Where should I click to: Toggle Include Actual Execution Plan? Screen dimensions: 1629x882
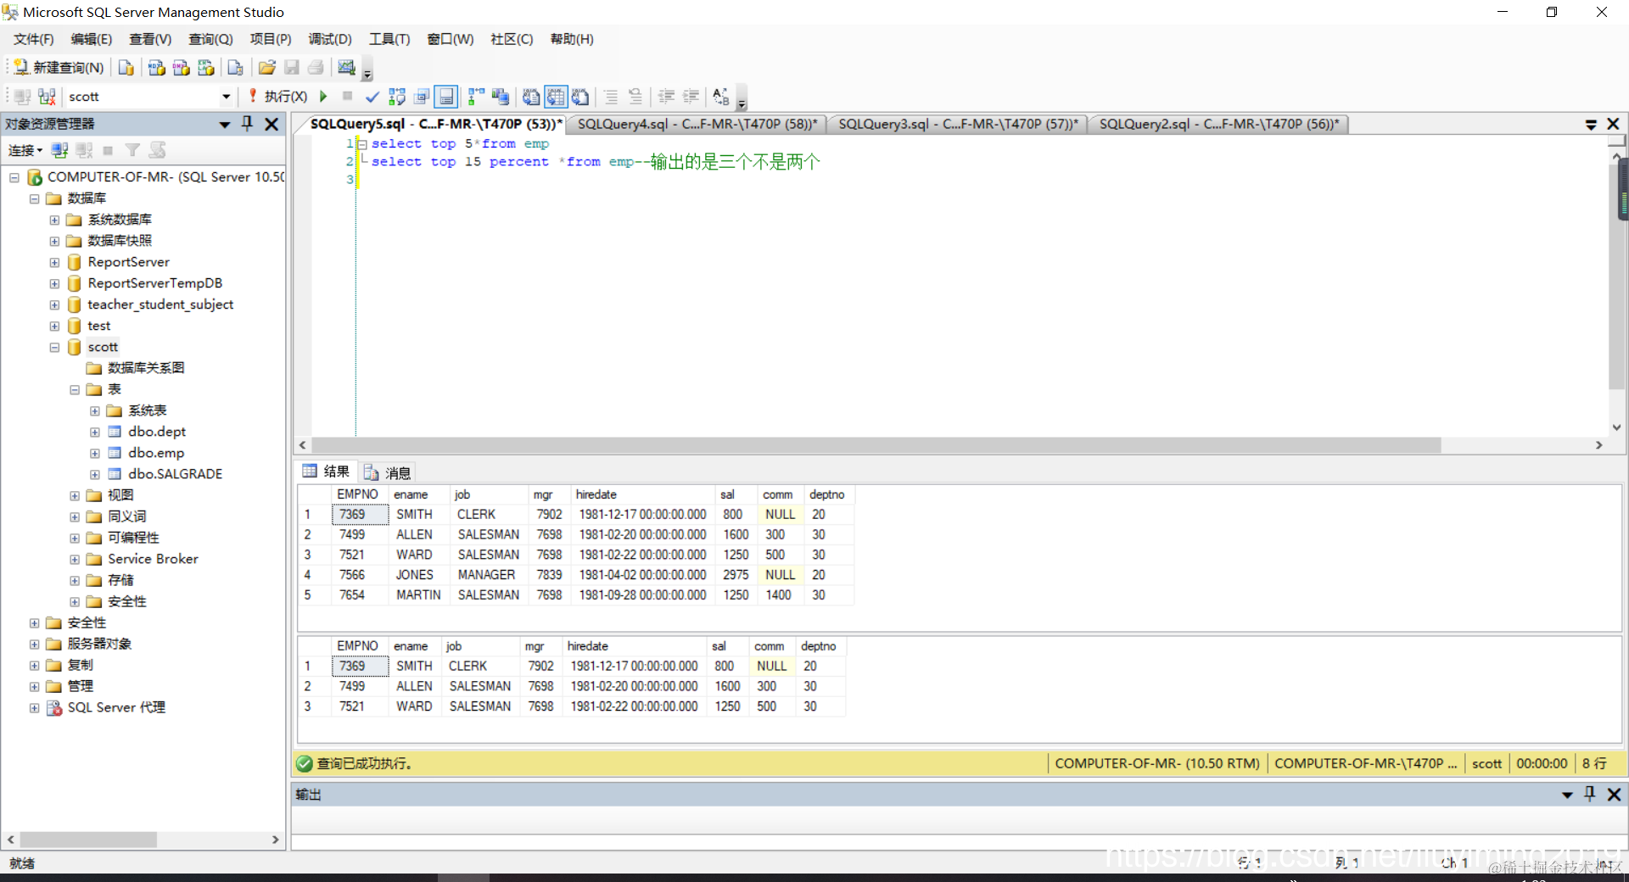(476, 97)
